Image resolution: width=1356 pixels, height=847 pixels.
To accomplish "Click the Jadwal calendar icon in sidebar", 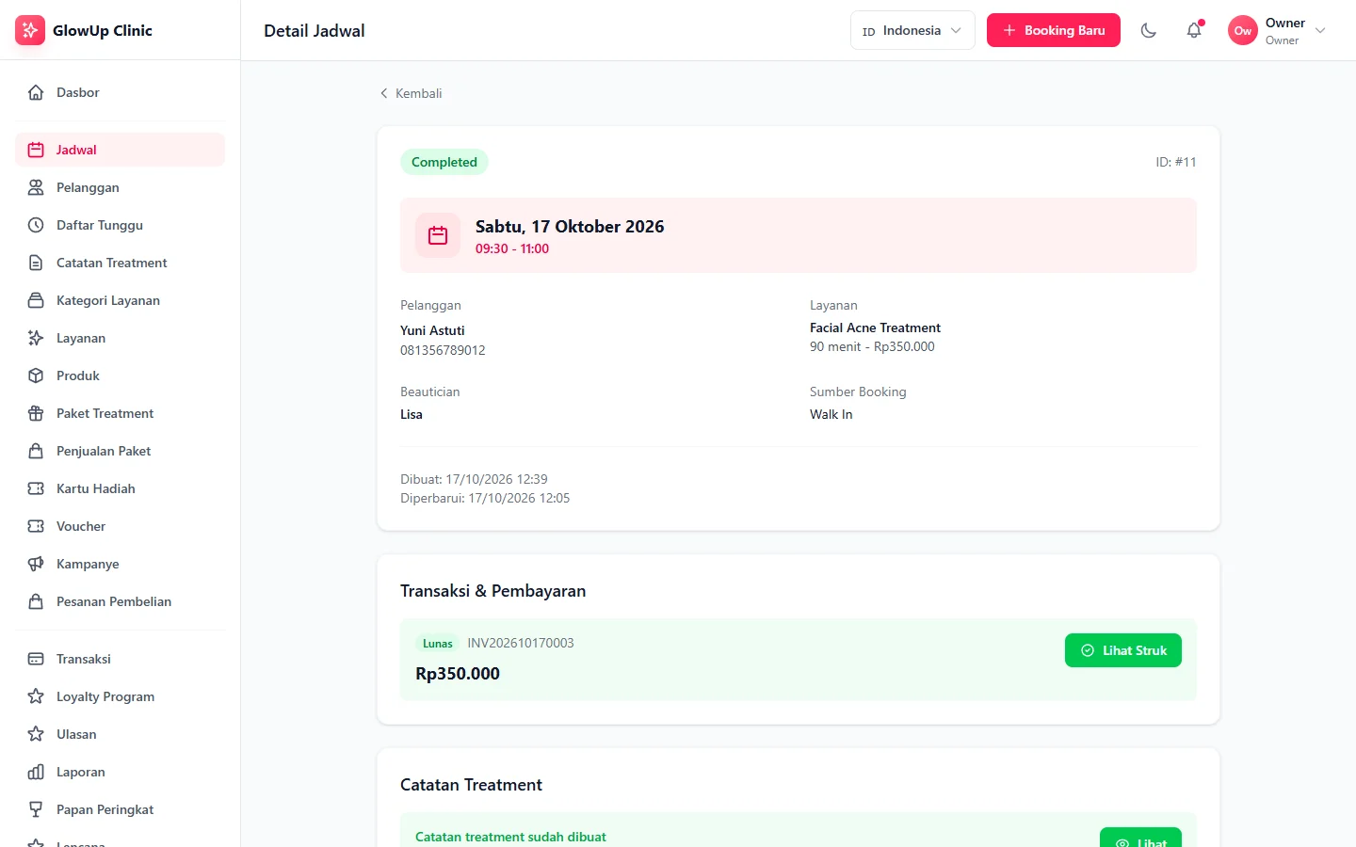I will 36,150.
